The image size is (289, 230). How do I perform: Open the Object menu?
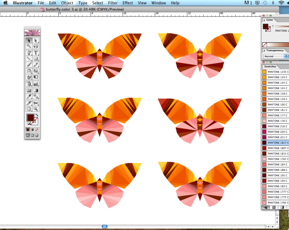click(67, 3)
